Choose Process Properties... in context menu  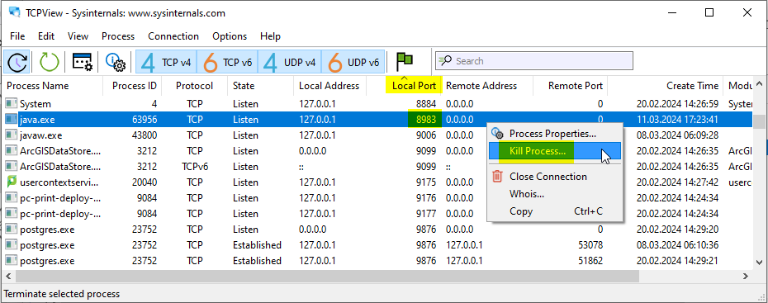[554, 133]
